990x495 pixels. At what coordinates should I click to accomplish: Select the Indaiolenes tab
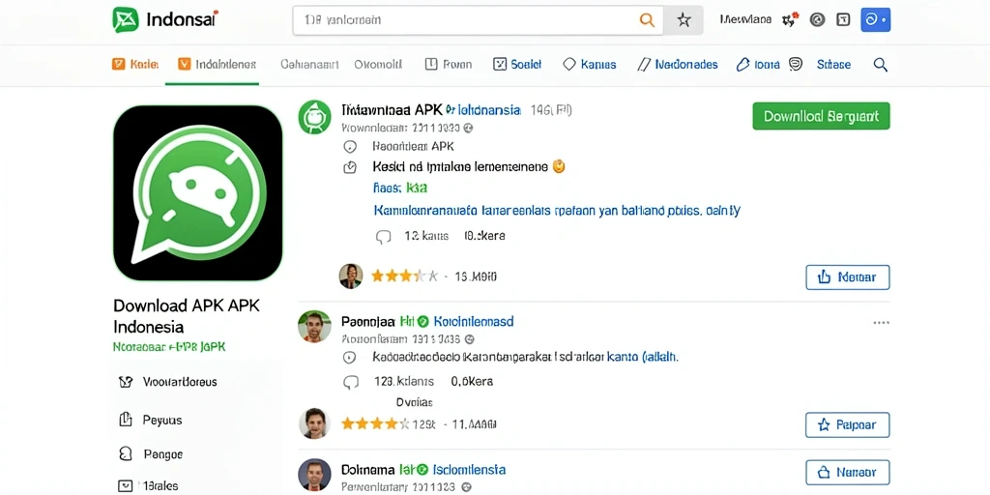coord(217,64)
